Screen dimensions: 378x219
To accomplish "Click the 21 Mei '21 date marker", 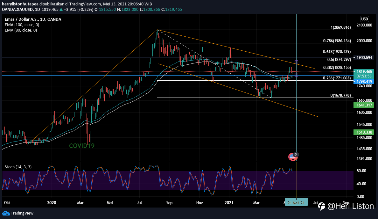I will (x=296, y=203).
